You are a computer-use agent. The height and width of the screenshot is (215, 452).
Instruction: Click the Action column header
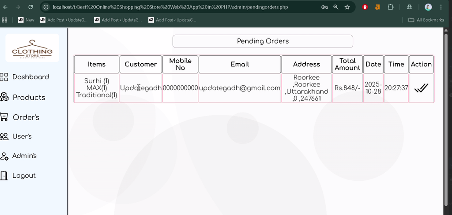click(x=421, y=64)
